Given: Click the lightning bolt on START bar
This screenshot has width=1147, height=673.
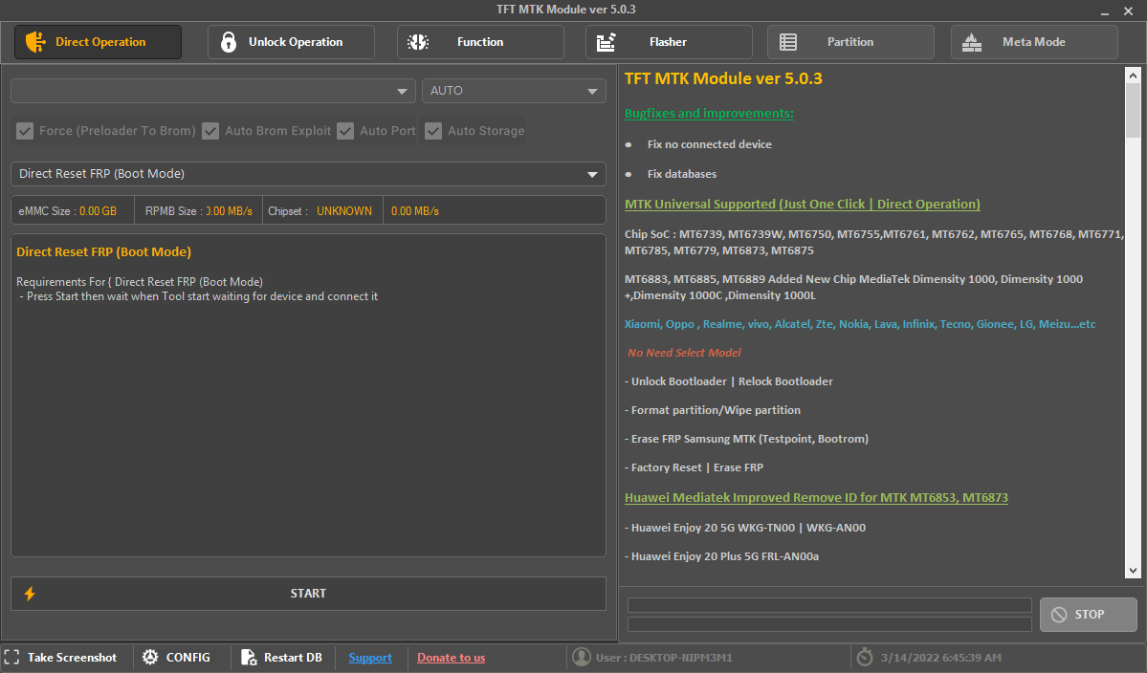Looking at the screenshot, I should 29,593.
